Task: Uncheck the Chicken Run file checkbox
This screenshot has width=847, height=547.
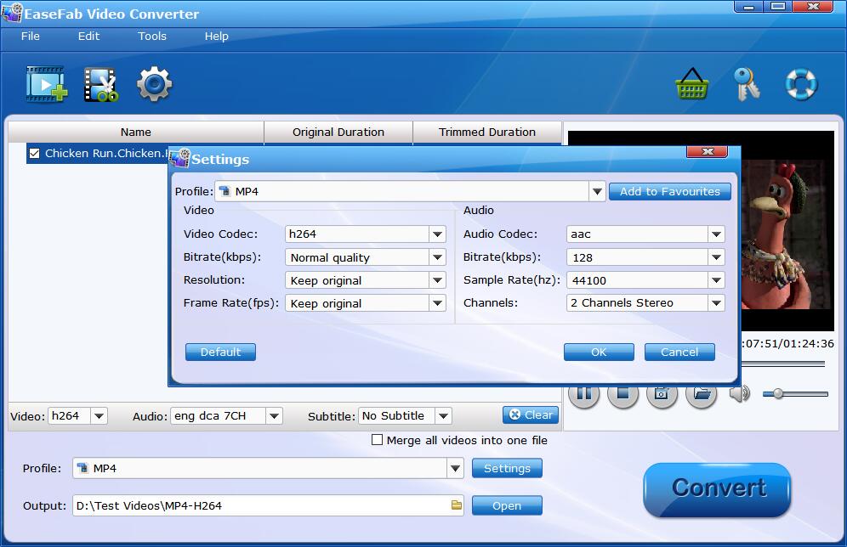Action: (35, 154)
